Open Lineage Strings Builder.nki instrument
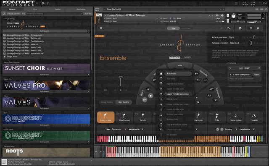269x166 pixels. point(24,38)
